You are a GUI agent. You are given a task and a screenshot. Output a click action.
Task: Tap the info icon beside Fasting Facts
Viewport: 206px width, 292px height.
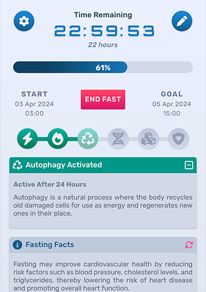coord(17,245)
